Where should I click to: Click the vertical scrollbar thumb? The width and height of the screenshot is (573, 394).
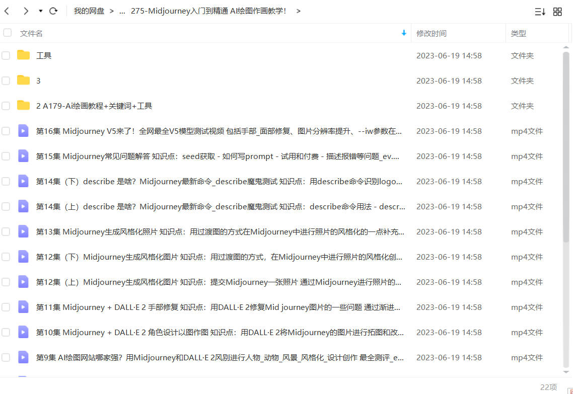point(566,147)
